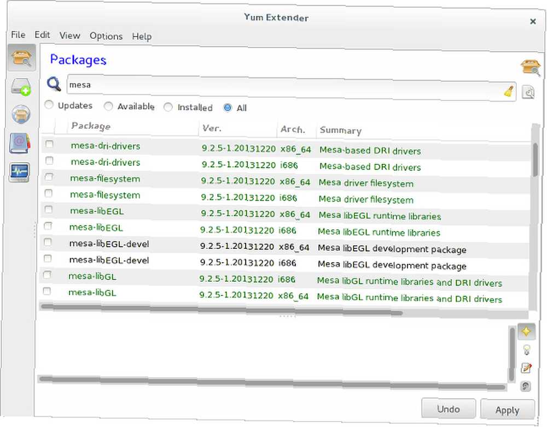The height and width of the screenshot is (427, 547).
Task: Click the Undo button
Action: click(449, 408)
